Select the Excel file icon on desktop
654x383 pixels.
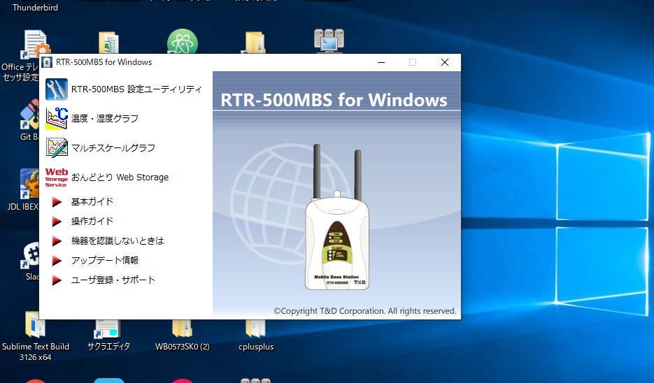[x=108, y=42]
